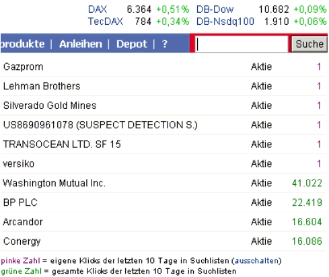Click the TecDAX value 784
The width and height of the screenshot is (329, 277).
coord(143,22)
